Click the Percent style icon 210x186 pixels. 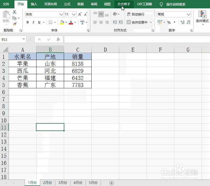point(169,23)
